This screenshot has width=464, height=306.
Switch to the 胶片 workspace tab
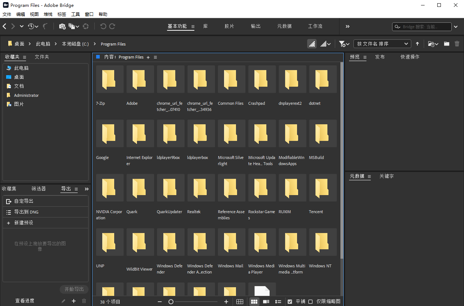pyautogui.click(x=229, y=26)
